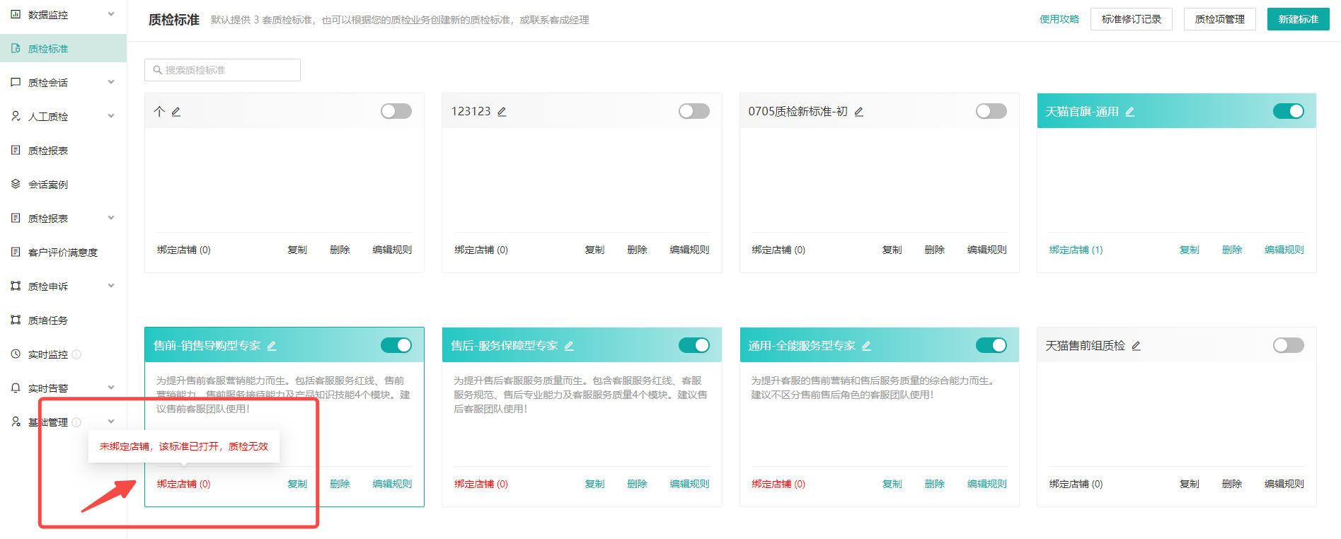Viewport: 1341px width, 539px height.
Task: Edit the name of standard 个
Action: tap(176, 112)
